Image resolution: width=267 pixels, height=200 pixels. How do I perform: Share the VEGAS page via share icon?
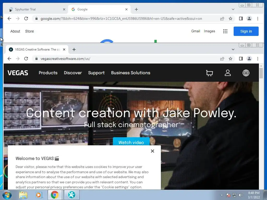(222, 59)
